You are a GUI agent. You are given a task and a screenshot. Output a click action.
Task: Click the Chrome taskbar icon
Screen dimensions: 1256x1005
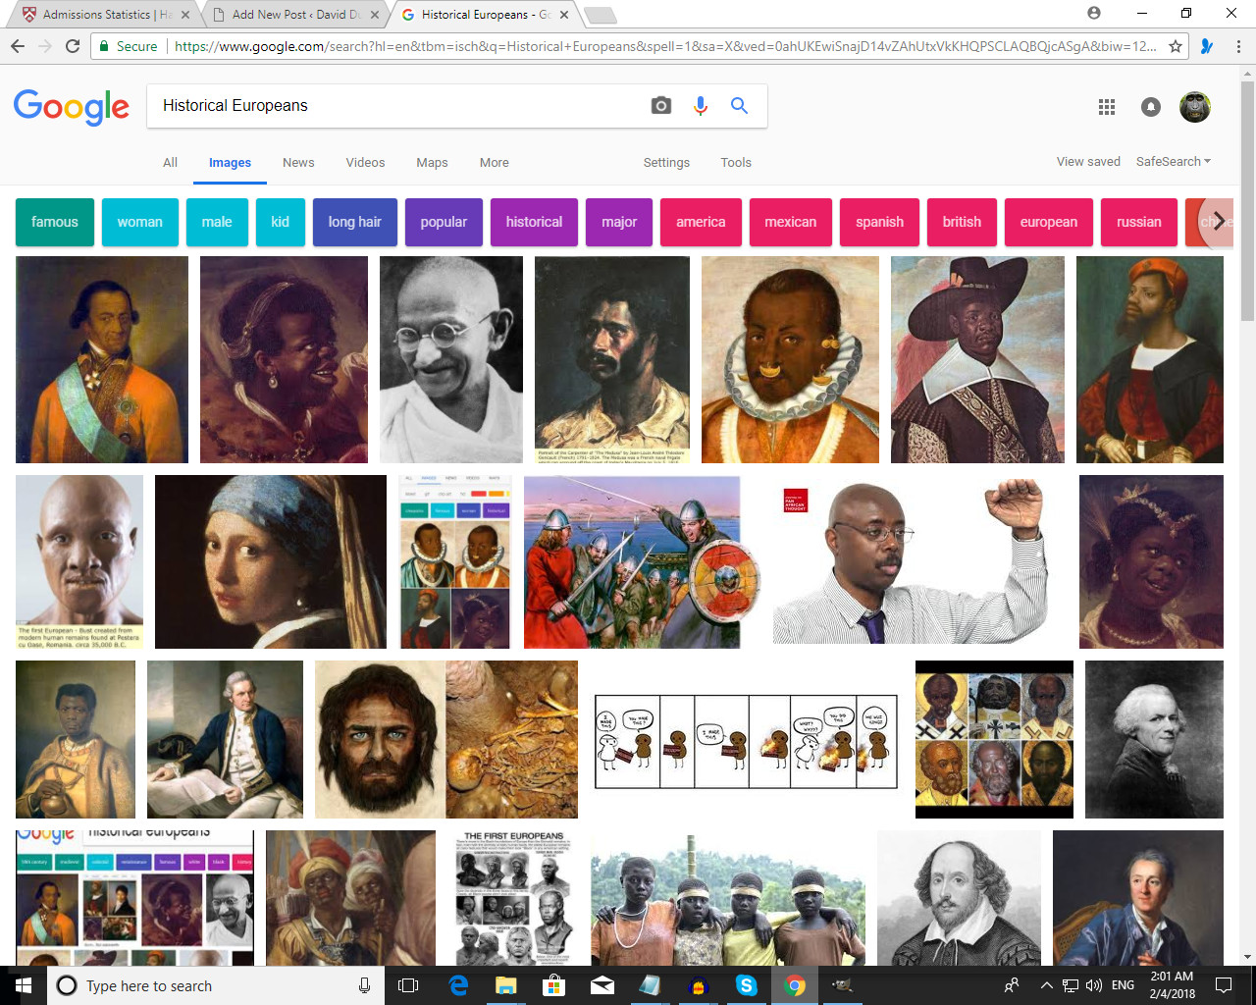point(794,985)
